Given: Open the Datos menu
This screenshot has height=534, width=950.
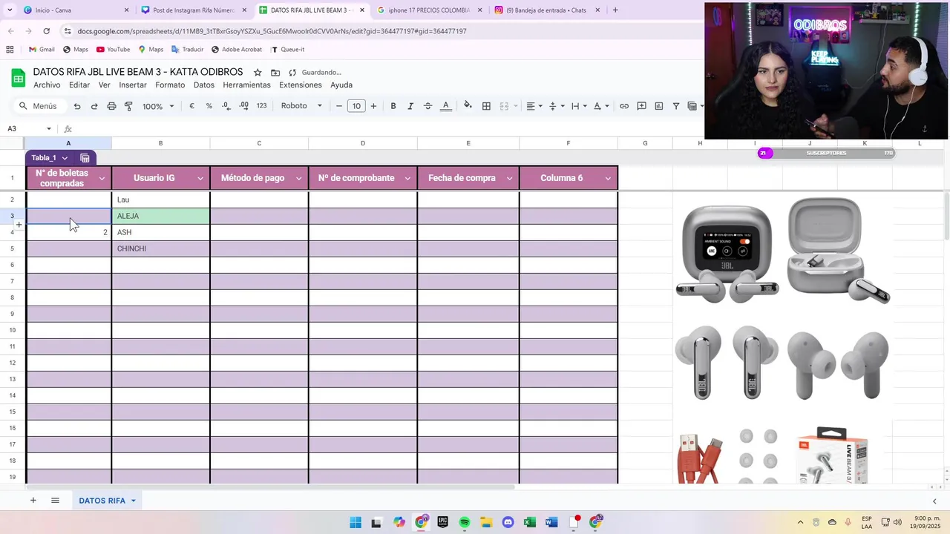Looking at the screenshot, I should (204, 85).
